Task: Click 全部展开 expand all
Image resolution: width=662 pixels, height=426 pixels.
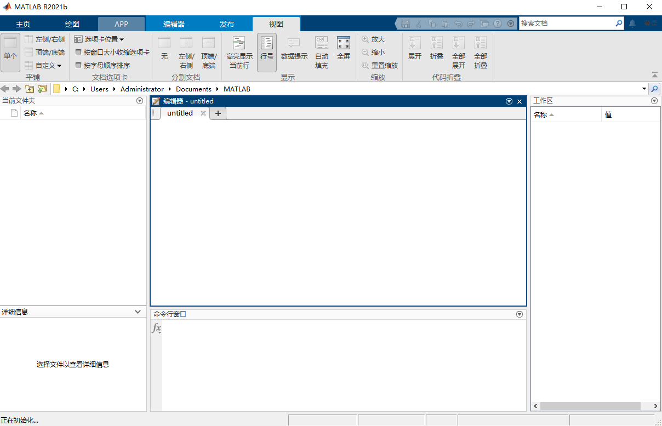Action: (x=459, y=53)
